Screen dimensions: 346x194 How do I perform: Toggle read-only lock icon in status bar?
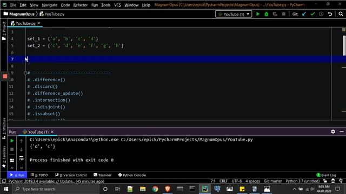pos(325,181)
